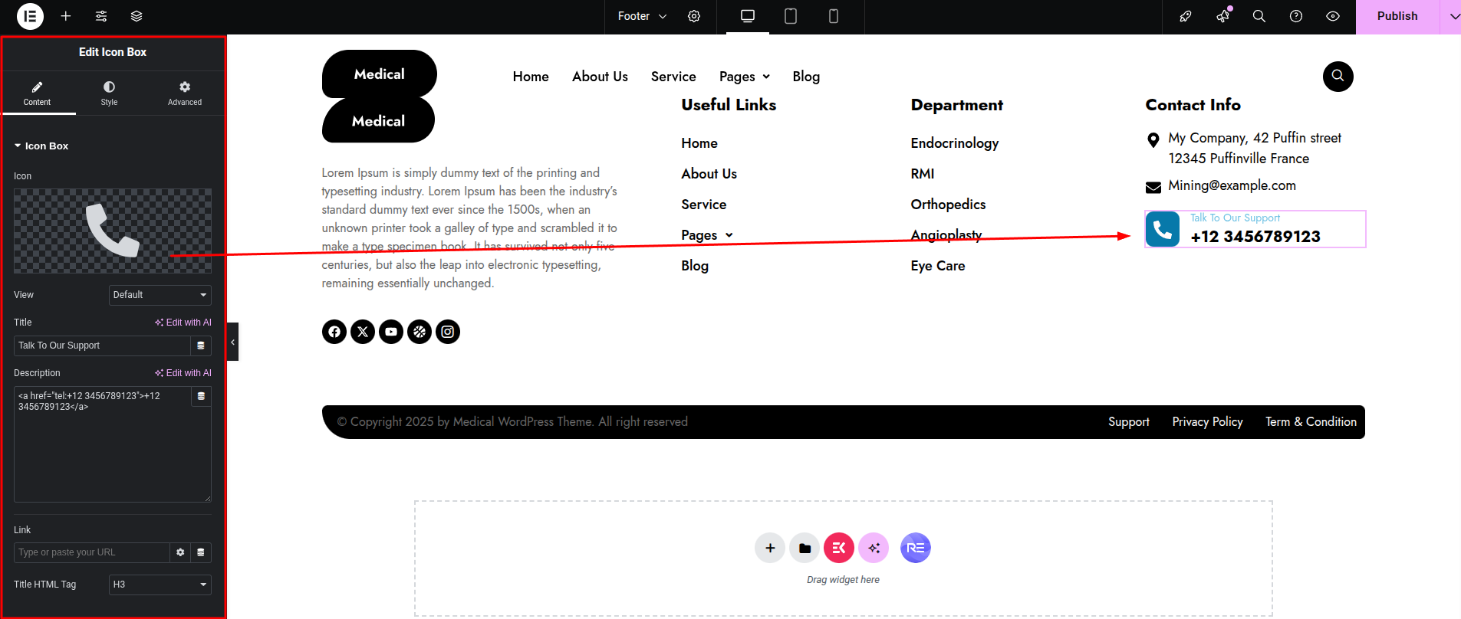Collapse the editor panel with arrow handle
Viewport: 1461px width, 619px height.
[232, 342]
